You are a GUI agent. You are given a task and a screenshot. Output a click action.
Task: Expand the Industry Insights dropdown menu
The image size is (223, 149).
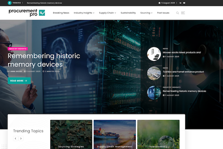point(84,13)
